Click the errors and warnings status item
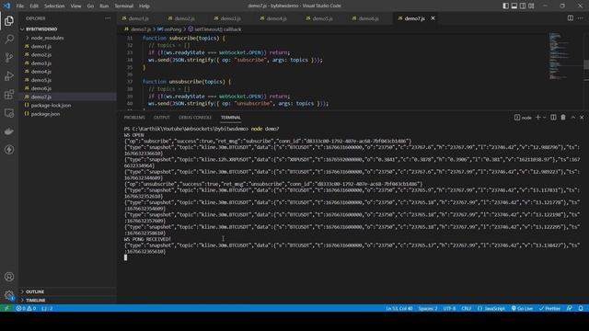The width and height of the screenshot is (589, 331). [x=26, y=309]
